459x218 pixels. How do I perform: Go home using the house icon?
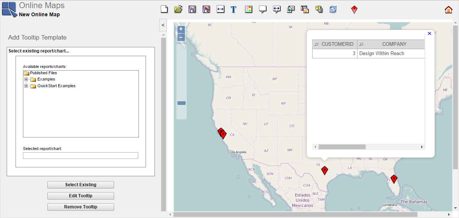point(448,10)
